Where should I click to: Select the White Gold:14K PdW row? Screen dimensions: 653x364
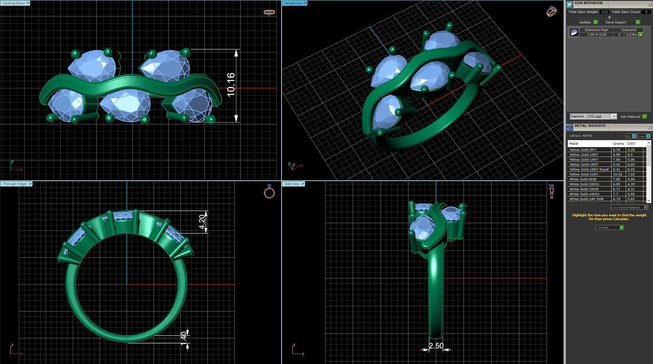(607, 199)
